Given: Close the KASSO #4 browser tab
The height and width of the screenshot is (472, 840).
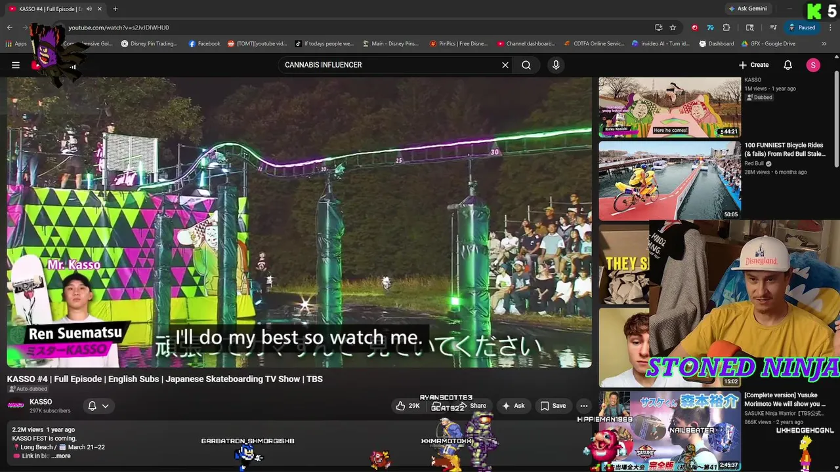Looking at the screenshot, I should 100,9.
